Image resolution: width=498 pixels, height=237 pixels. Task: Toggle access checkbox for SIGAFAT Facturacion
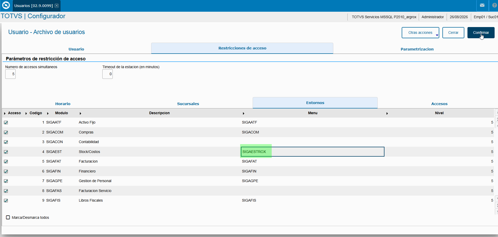click(6, 162)
